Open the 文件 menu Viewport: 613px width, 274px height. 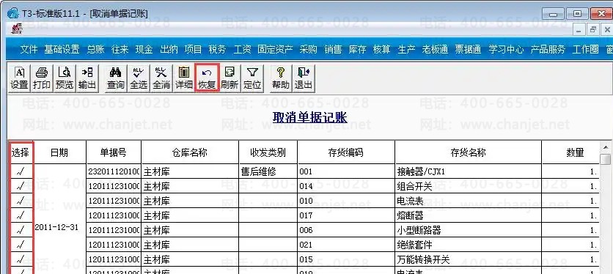pyautogui.click(x=29, y=49)
